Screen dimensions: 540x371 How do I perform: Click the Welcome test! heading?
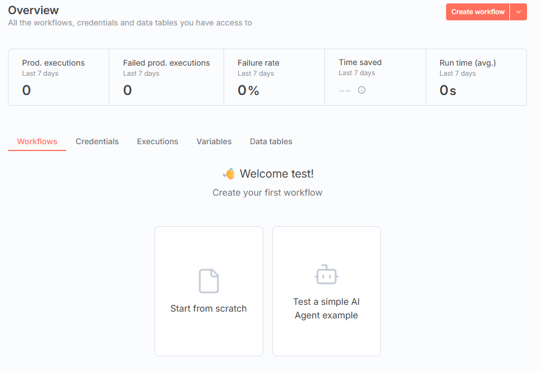coord(277,174)
